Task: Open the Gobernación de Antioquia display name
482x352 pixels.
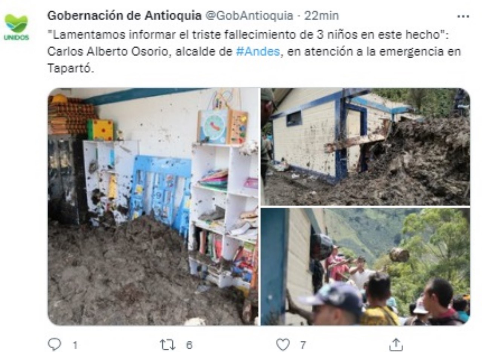Action: (124, 16)
